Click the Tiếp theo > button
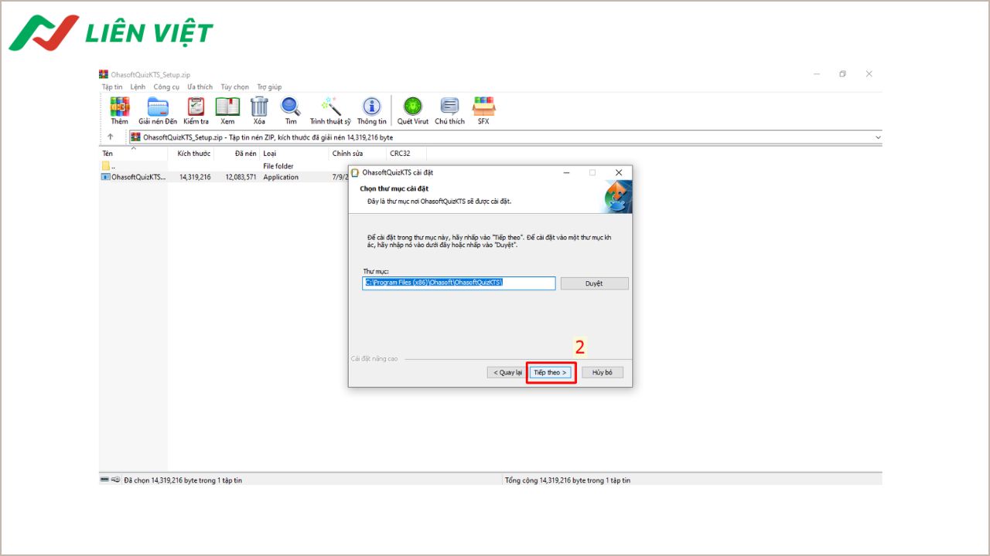This screenshot has height=556, width=990. (x=551, y=372)
